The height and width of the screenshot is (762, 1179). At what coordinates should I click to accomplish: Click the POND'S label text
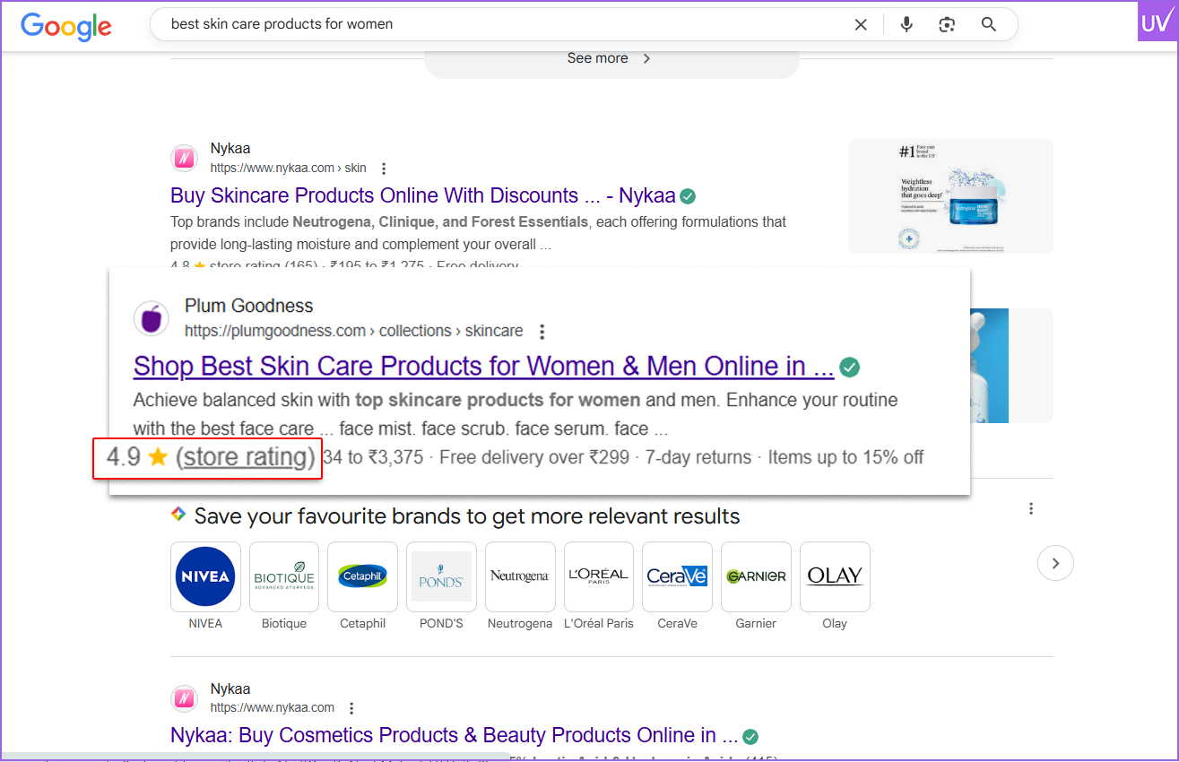coord(441,623)
